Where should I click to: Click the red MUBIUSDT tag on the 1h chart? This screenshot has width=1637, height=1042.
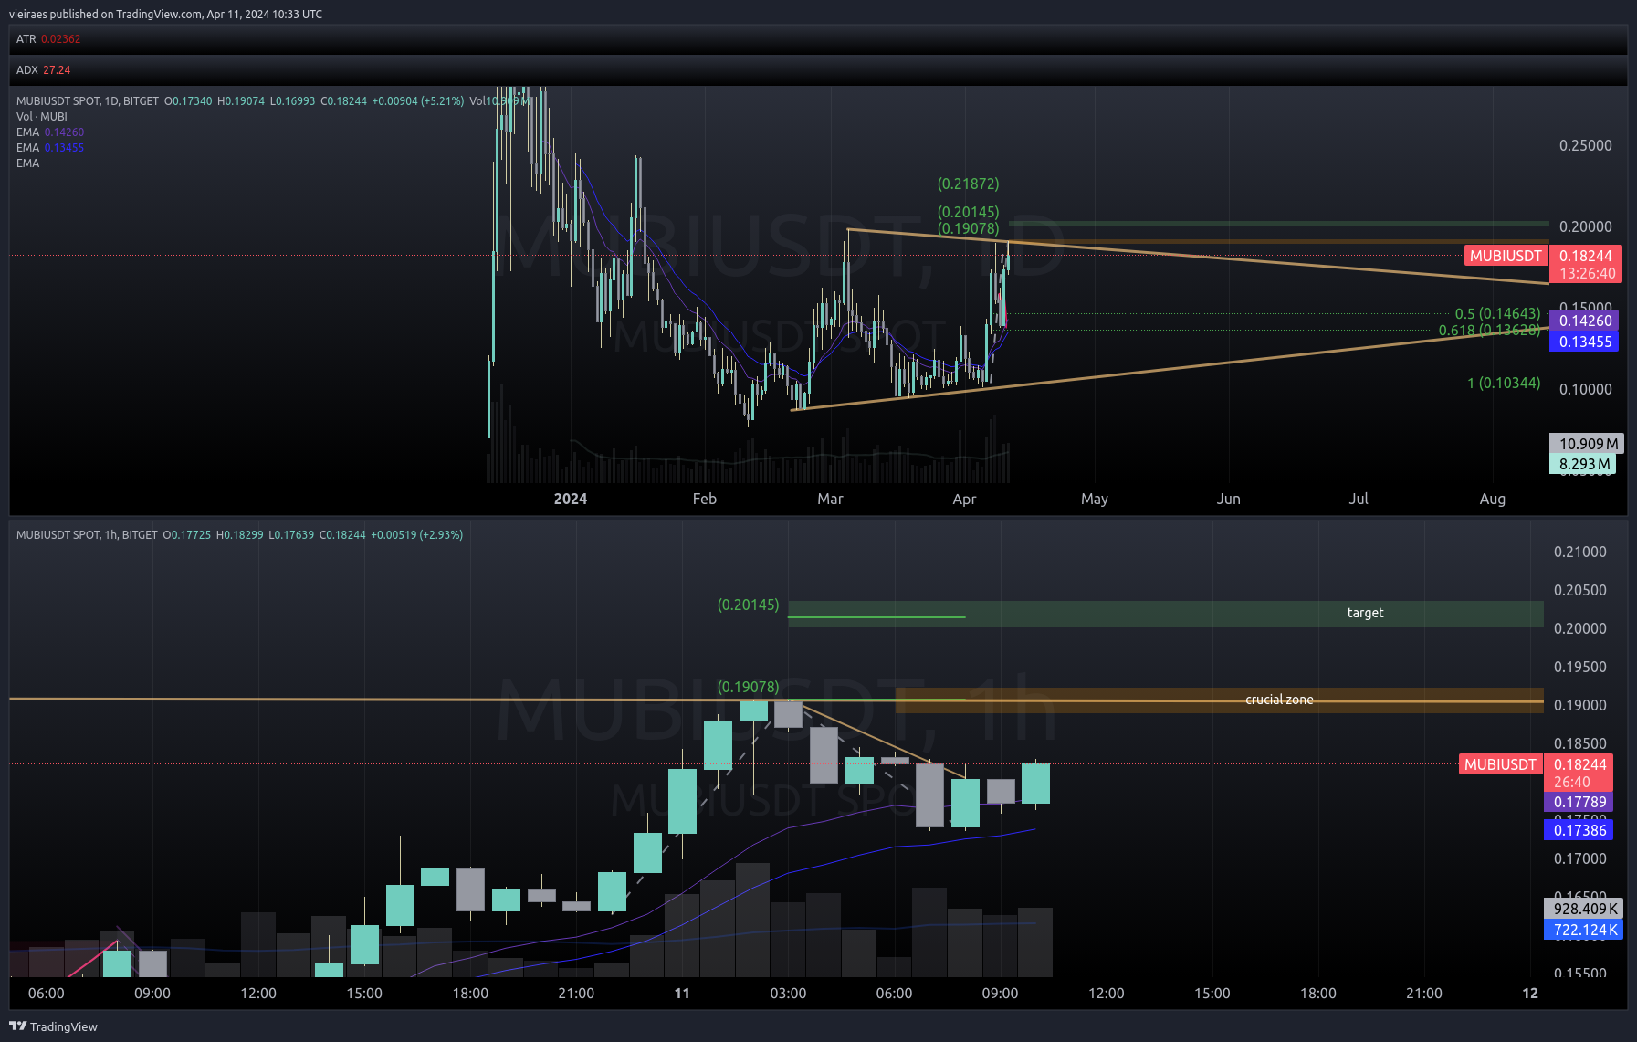[1501, 764]
